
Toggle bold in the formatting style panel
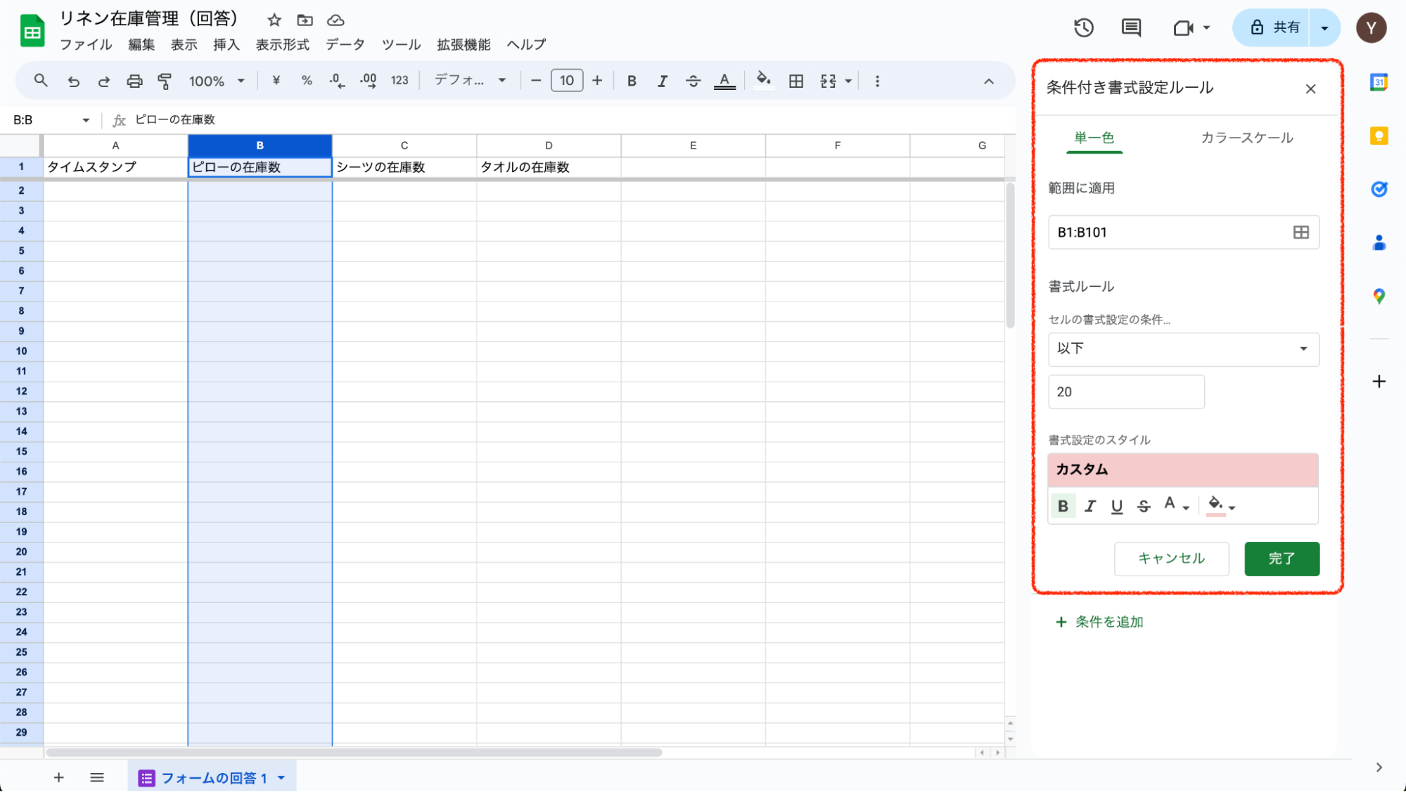click(x=1063, y=506)
